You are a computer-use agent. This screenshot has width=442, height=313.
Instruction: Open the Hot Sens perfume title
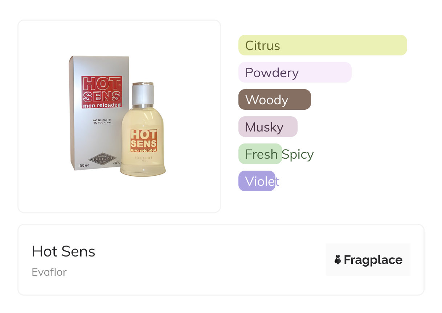64,251
